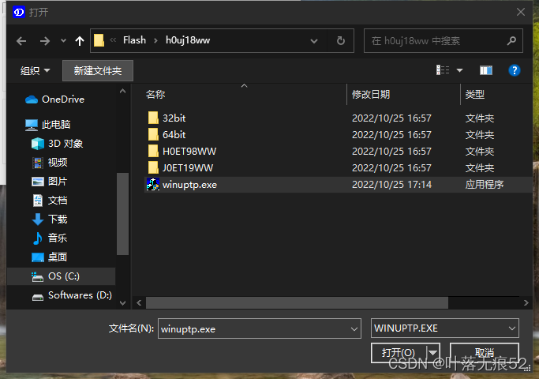Click the 新建文件夹 button
539x379 pixels.
pos(98,71)
